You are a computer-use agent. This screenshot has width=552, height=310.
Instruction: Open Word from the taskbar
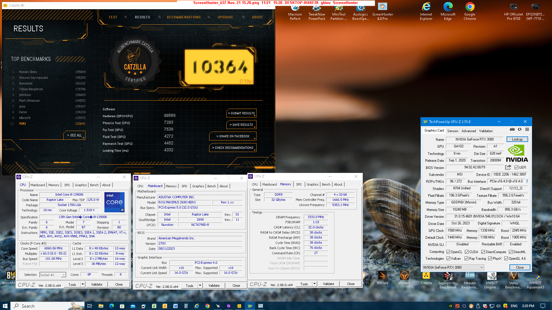(x=175, y=306)
